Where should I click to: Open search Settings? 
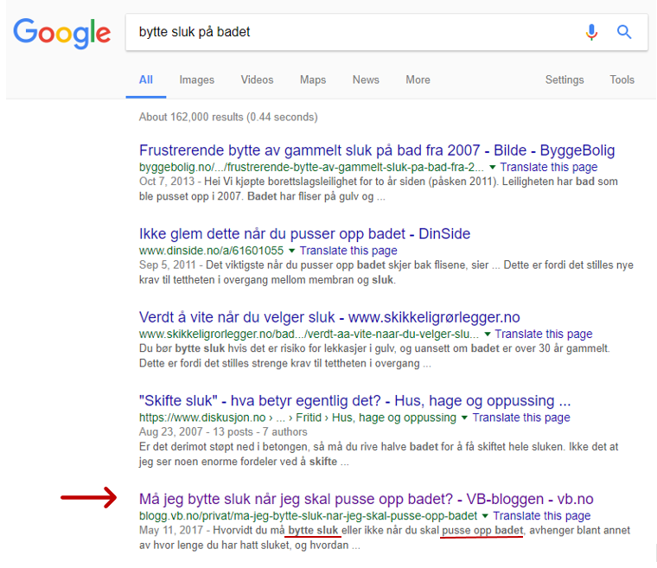565,80
